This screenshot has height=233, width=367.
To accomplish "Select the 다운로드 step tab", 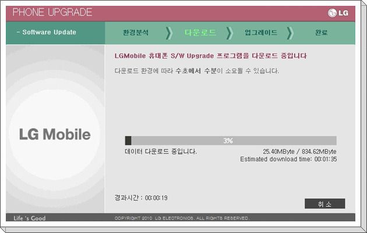I will (200, 33).
